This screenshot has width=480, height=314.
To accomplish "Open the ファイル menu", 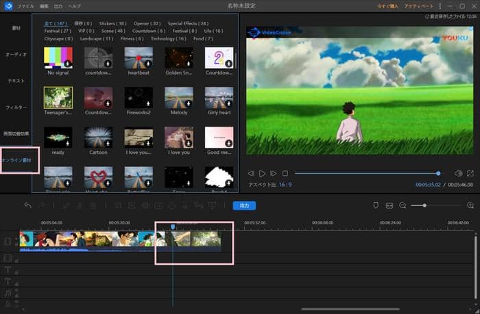I will coord(25,6).
